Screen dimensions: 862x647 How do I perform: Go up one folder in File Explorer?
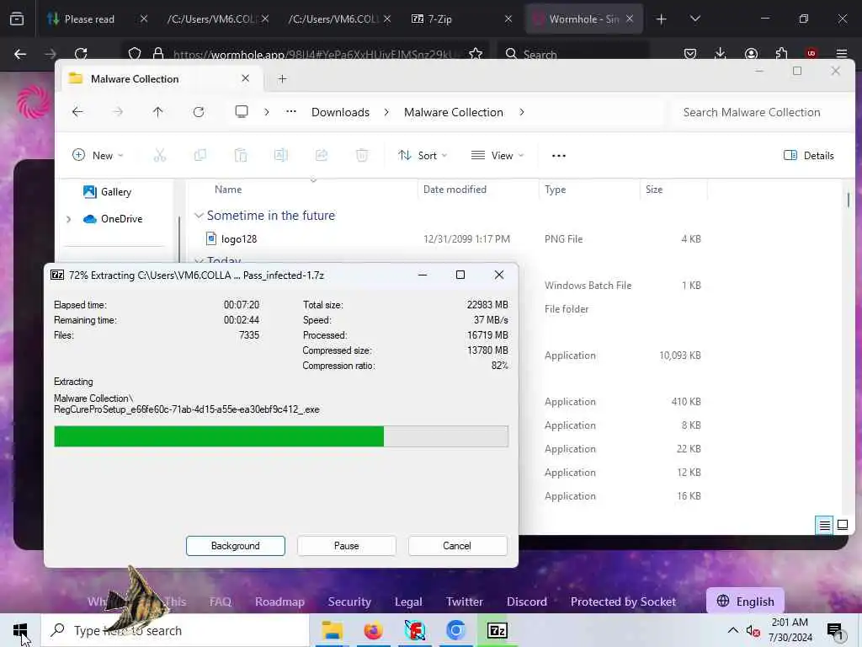pos(157,112)
